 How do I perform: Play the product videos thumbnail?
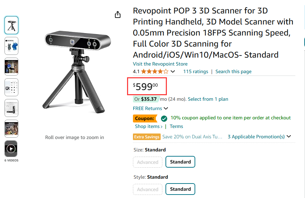point(11,149)
